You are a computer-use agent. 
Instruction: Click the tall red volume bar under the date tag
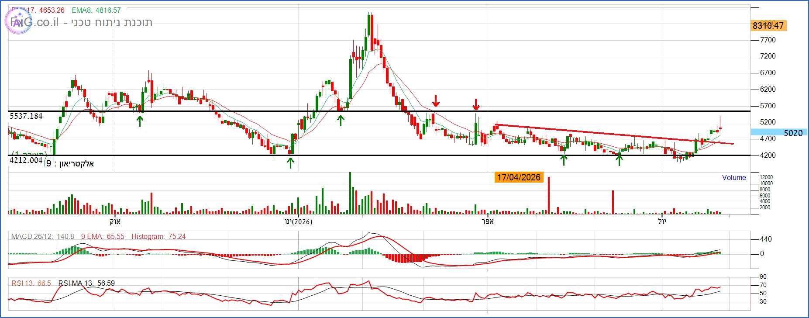[549, 195]
